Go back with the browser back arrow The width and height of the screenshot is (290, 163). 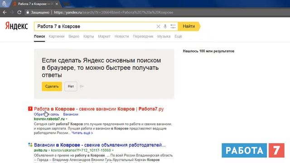coord(5,12)
